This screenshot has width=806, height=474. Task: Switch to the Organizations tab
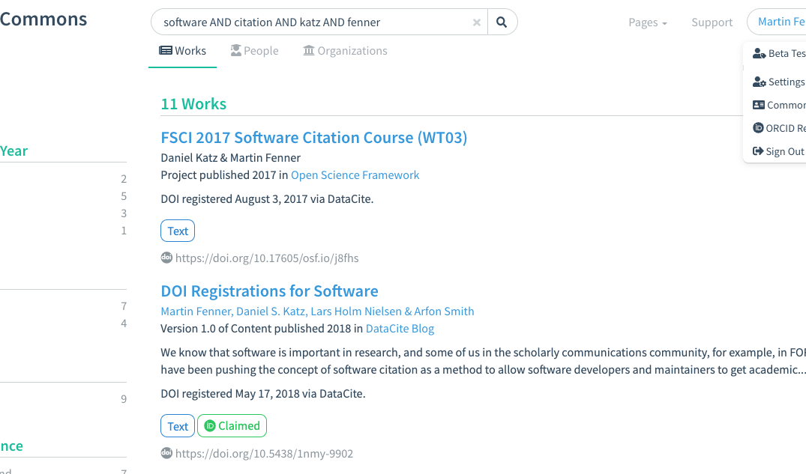[x=345, y=51]
